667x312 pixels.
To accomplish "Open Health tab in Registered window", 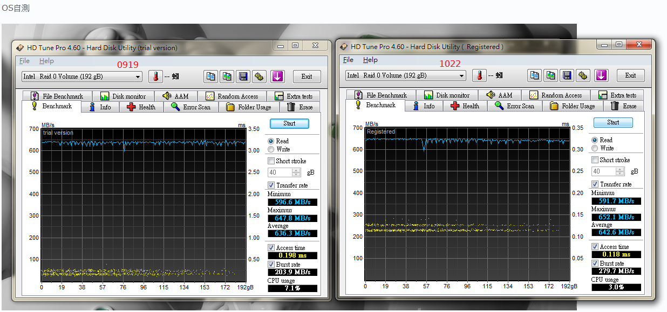I will coord(465,106).
